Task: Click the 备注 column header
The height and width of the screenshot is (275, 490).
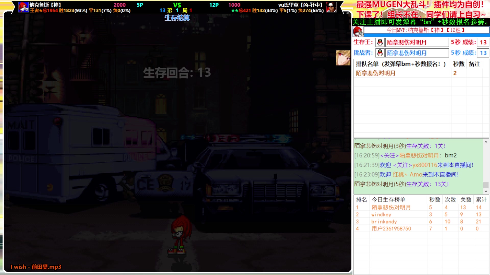Action: 474,64
